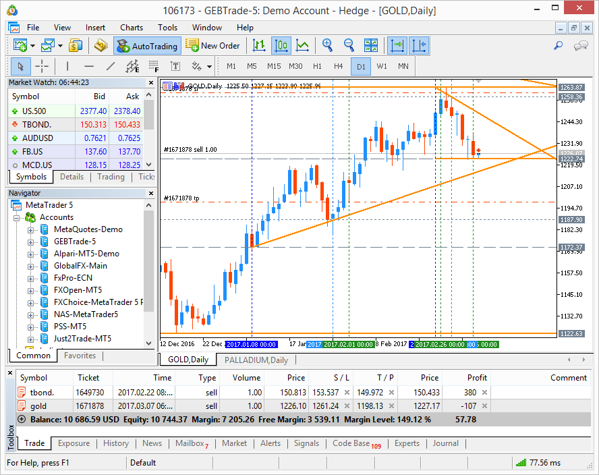Select the candlestick chart icon
The image size is (599, 475).
281,46
